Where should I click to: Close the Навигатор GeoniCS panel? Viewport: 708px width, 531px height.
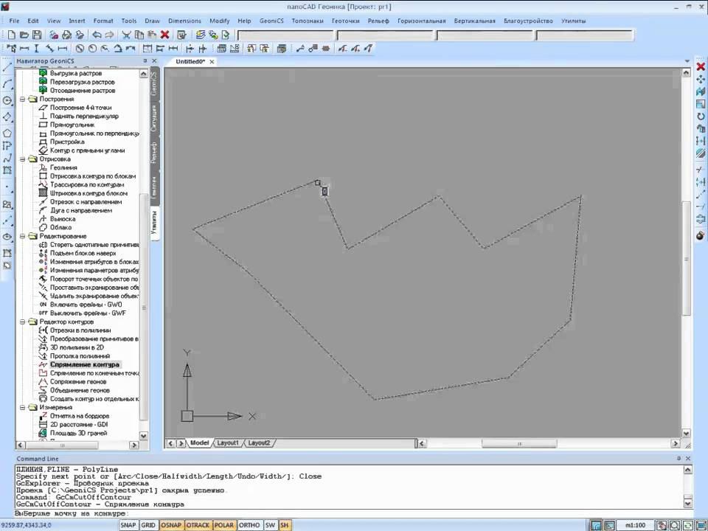[154, 61]
